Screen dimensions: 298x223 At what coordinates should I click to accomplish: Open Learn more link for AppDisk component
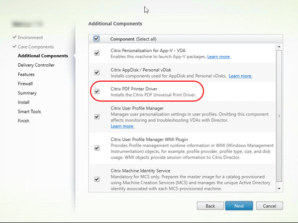[240, 76]
